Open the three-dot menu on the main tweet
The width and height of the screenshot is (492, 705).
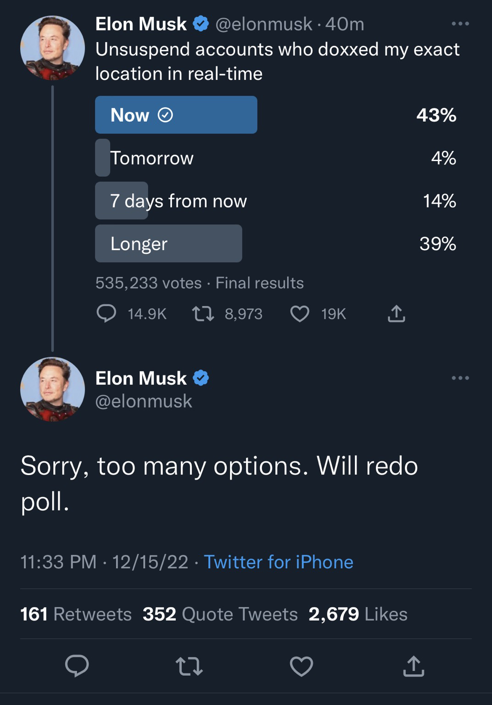(460, 378)
